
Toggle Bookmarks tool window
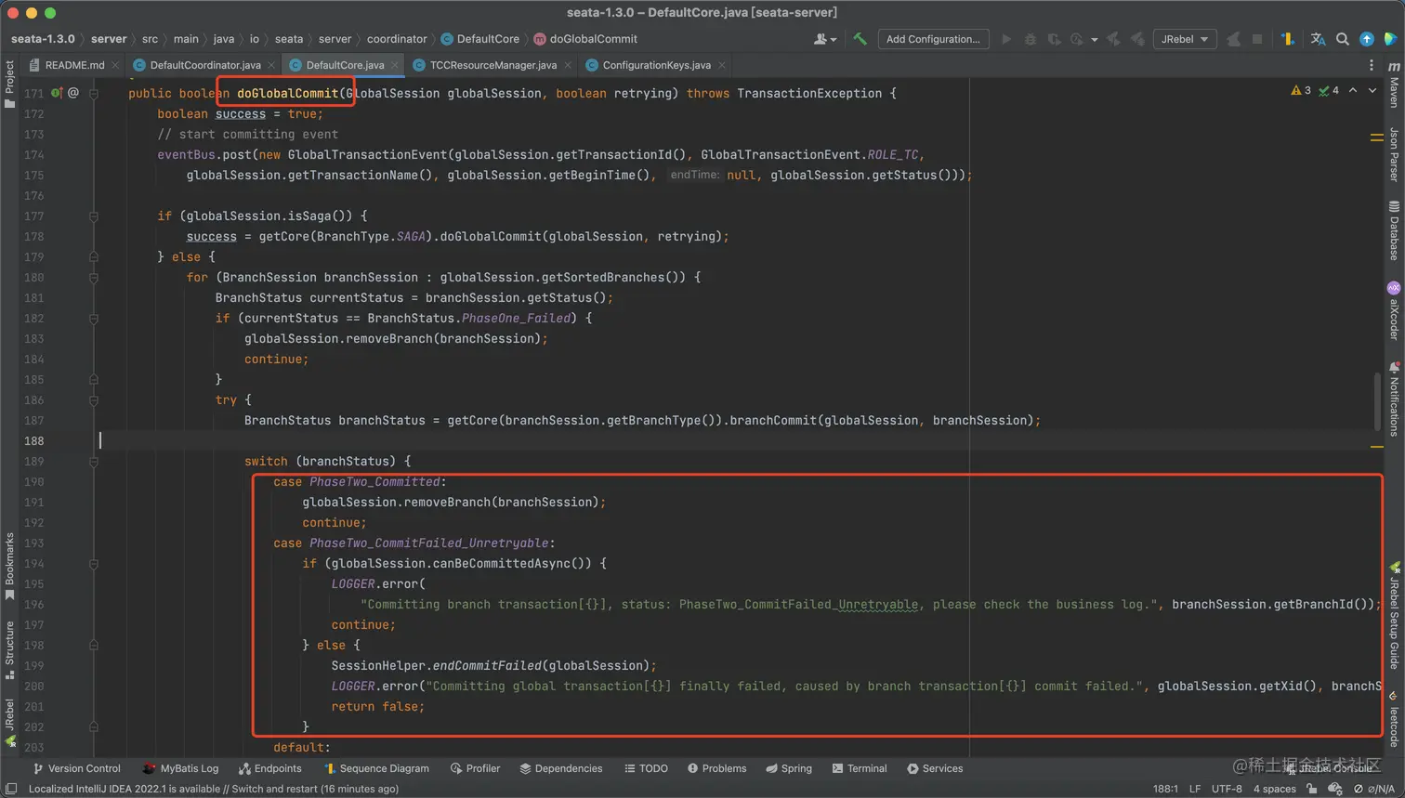click(x=9, y=566)
